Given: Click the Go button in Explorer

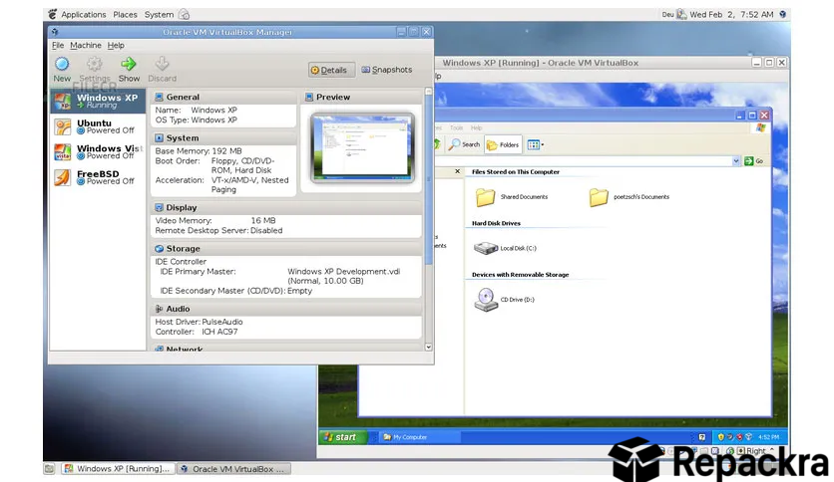Looking at the screenshot, I should coord(753,161).
